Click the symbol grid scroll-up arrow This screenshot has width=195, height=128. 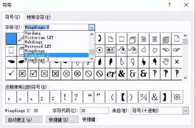point(185,36)
